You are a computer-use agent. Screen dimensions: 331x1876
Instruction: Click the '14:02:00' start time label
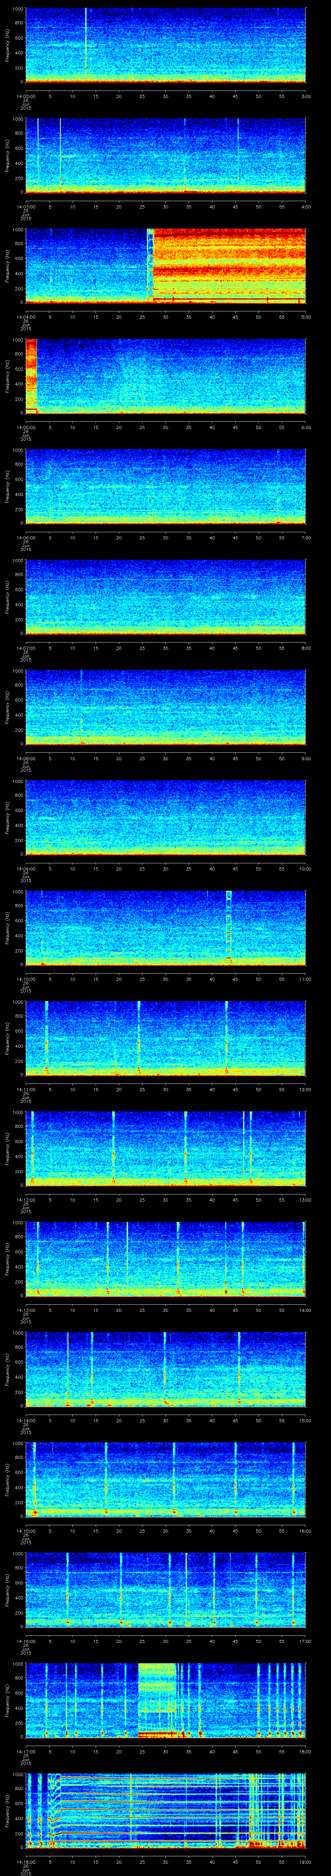pos(26,96)
